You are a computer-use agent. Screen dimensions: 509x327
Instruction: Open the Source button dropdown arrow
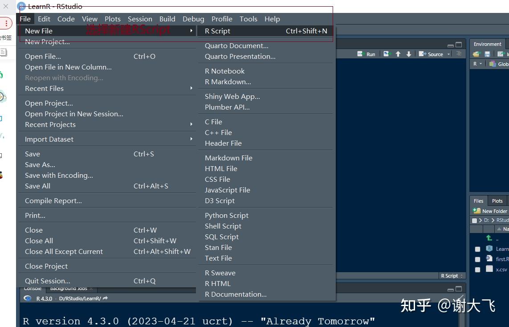pyautogui.click(x=448, y=54)
